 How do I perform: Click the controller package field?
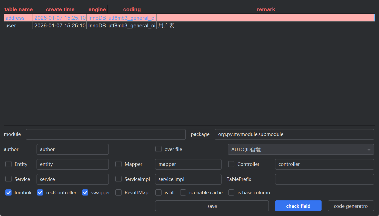pos(325,164)
